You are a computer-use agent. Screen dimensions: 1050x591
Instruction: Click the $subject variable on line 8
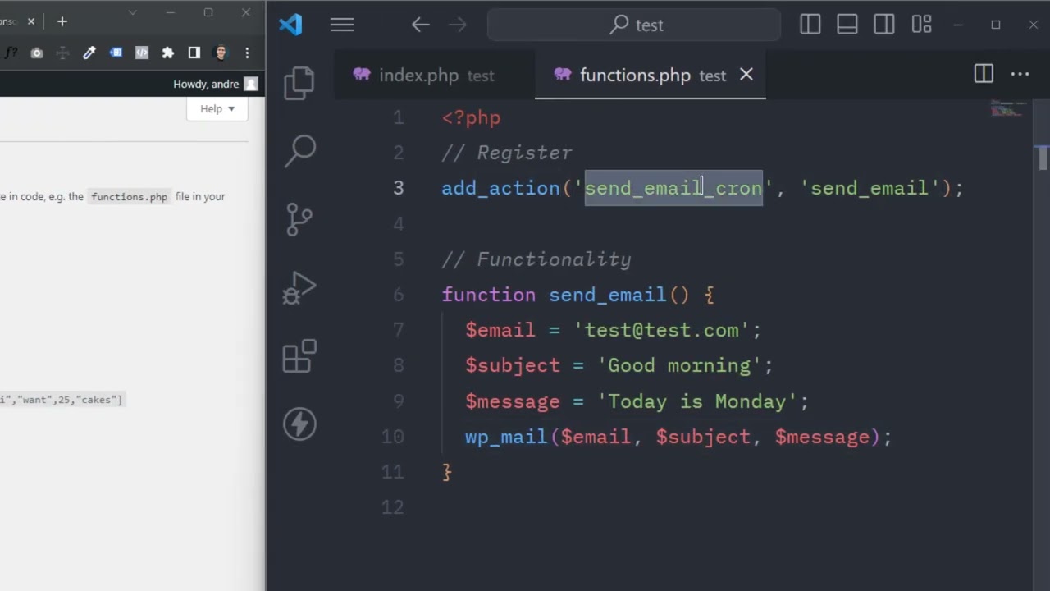click(x=513, y=365)
